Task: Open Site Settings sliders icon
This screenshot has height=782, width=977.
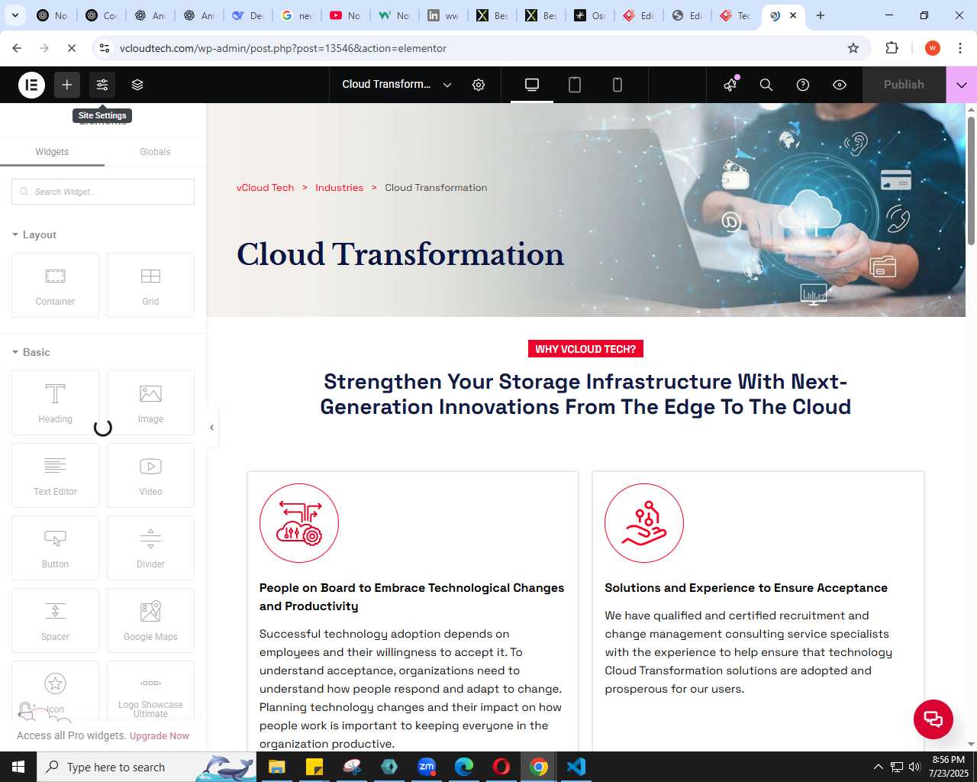Action: 102,85
